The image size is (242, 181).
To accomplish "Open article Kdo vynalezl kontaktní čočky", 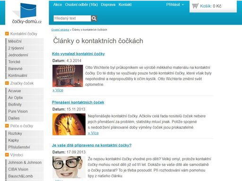I will [78, 54].
